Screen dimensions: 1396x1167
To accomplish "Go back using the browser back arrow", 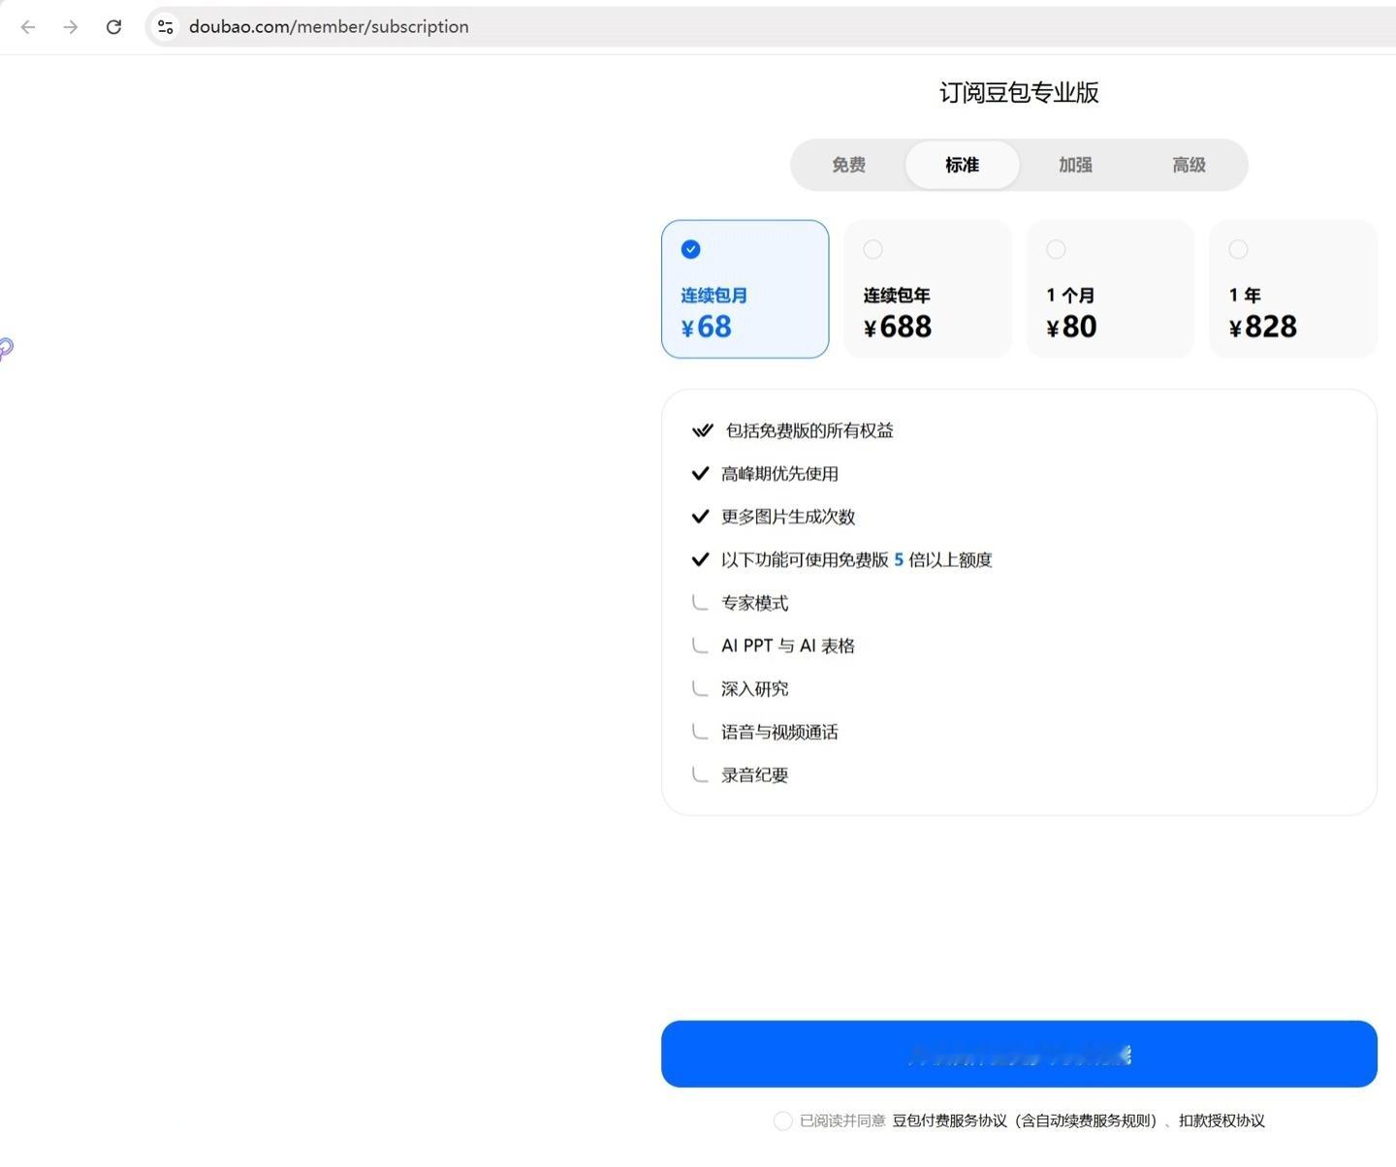I will click(x=28, y=27).
